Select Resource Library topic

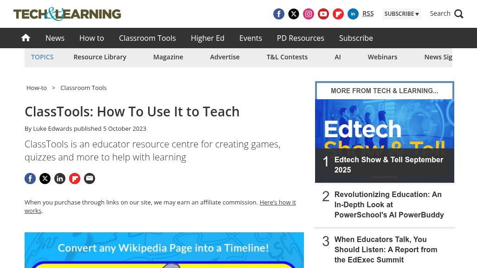(100, 57)
